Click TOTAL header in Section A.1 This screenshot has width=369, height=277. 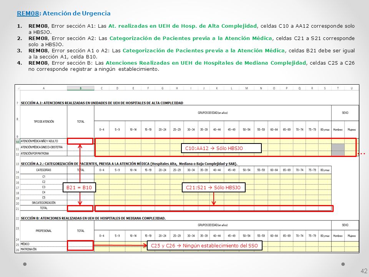(80, 122)
